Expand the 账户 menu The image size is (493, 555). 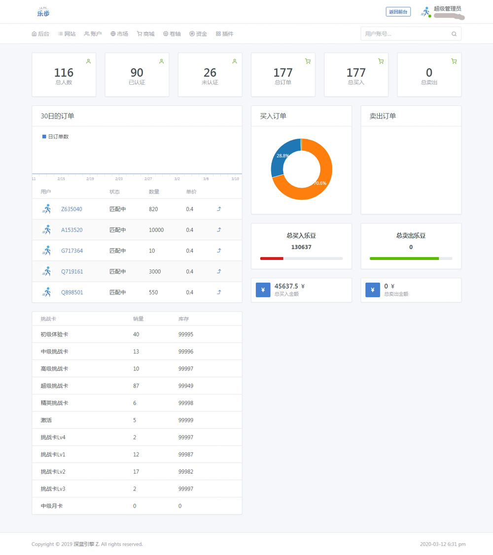(x=93, y=34)
